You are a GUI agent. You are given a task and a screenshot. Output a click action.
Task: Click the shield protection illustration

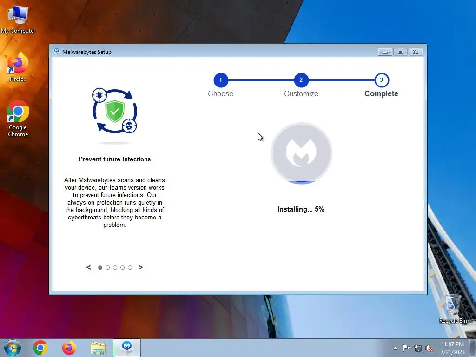coord(115,111)
